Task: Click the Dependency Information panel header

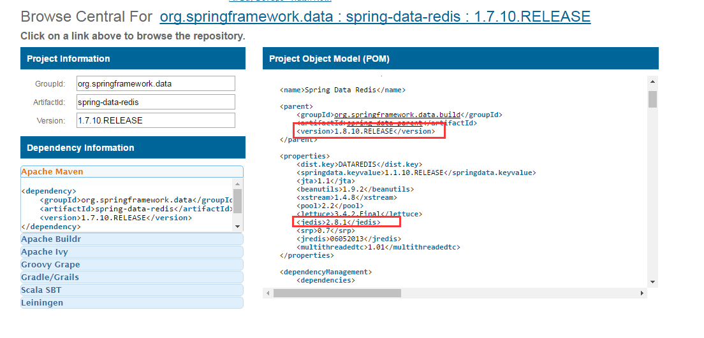Action: pos(133,148)
